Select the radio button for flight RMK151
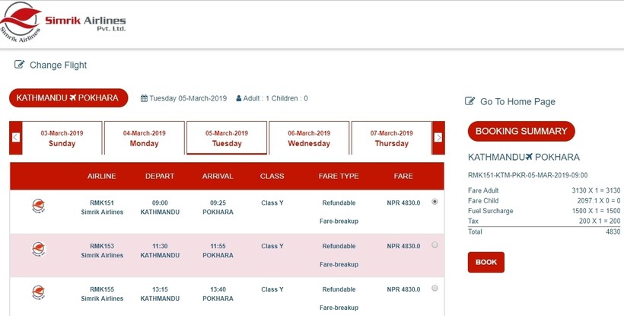 coord(435,202)
